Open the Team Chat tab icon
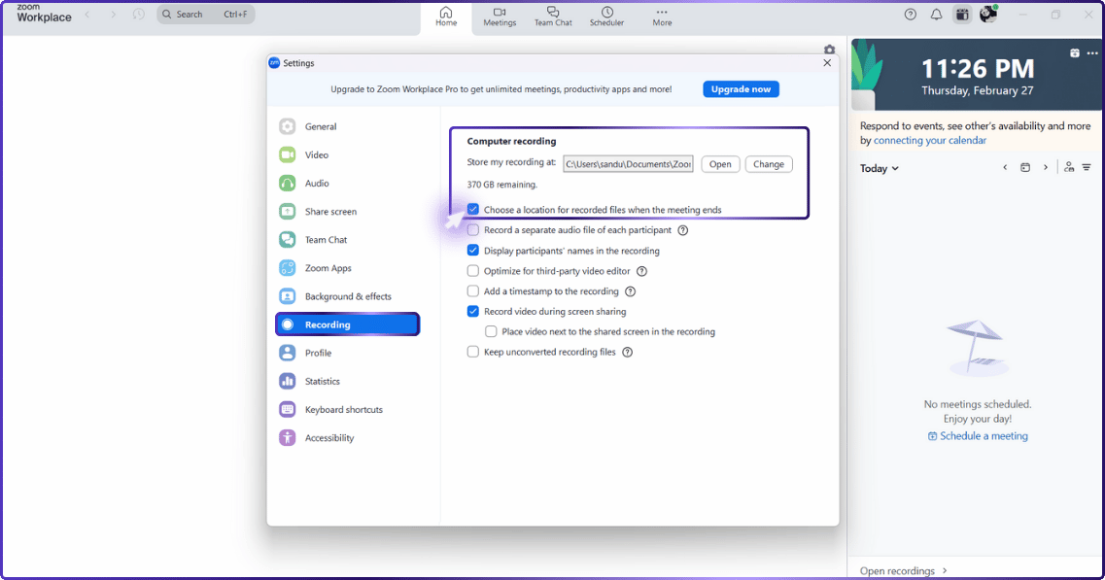1105x580 pixels. click(553, 13)
